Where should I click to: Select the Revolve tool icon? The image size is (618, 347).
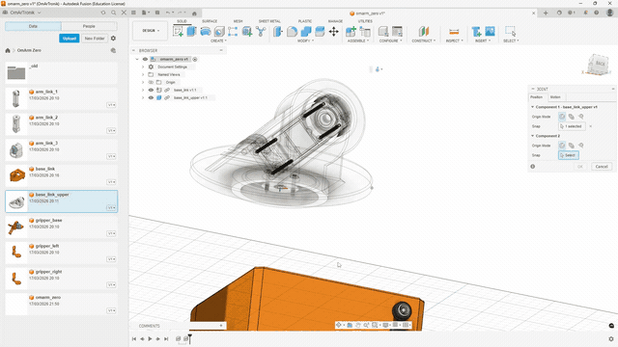(x=206, y=32)
